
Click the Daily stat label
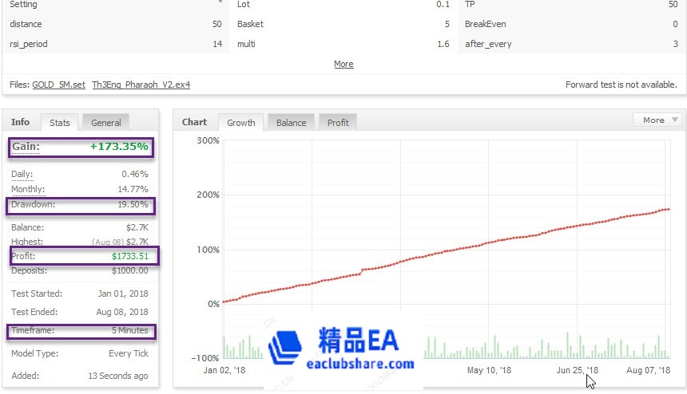pos(23,174)
